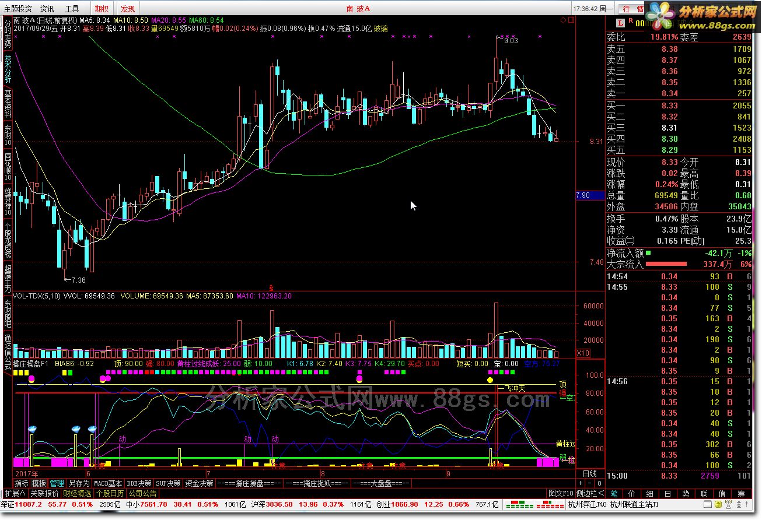Click the 期权 toolbar button
The image size is (762, 520).
(102, 9)
